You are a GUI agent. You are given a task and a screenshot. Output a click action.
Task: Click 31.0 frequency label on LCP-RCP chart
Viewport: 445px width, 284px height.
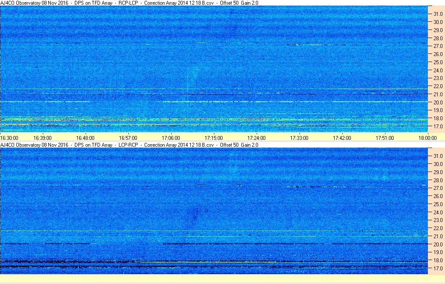438,156
